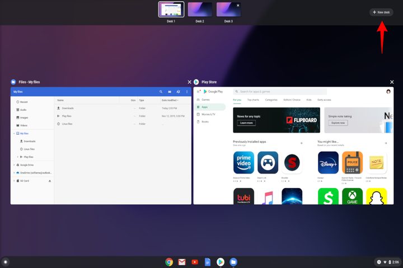Screen dimensions: 403x268
Task: Eject the SD Card
Action: click(50, 181)
